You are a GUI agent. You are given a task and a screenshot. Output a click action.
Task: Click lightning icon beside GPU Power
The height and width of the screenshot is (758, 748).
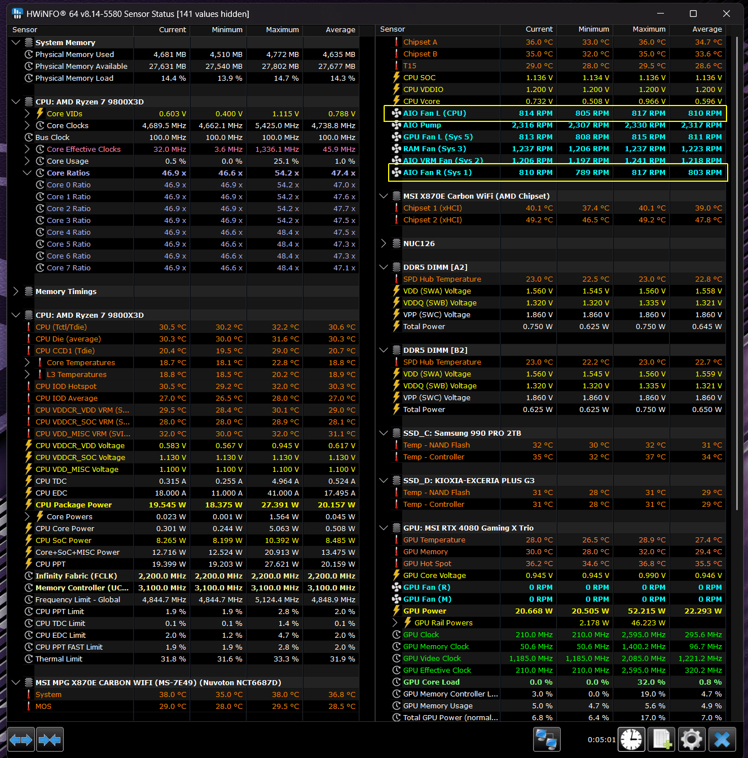click(x=397, y=611)
